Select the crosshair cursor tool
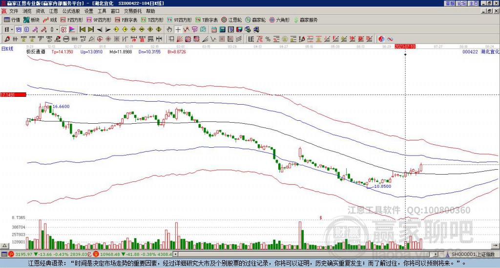This screenshot has width=500, height=268. 178,30
